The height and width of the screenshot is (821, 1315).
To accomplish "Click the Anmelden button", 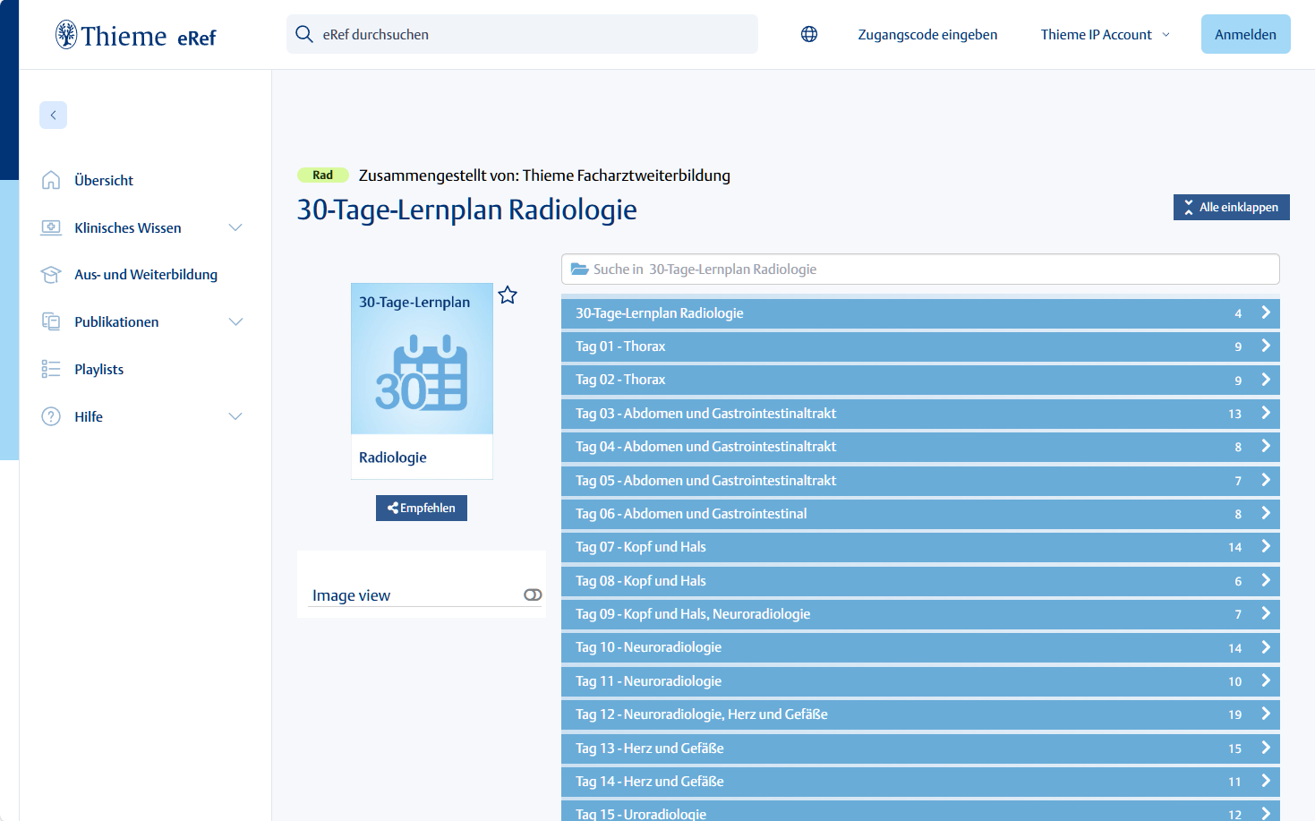I will 1245,34.
